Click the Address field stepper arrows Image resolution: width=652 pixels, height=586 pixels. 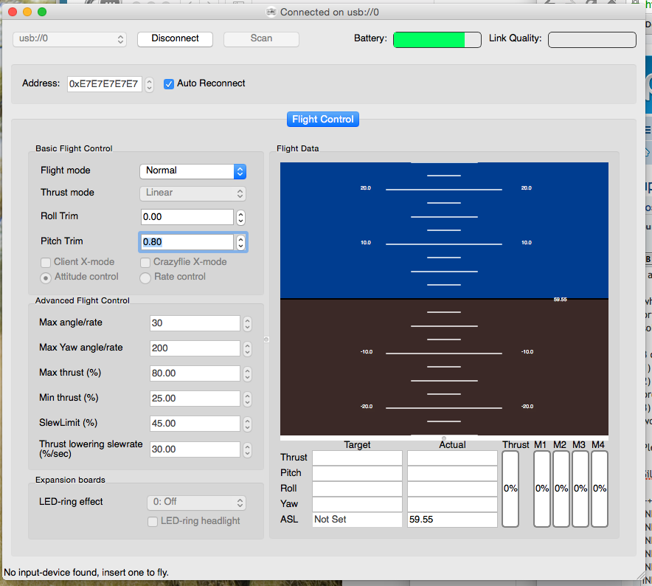150,84
